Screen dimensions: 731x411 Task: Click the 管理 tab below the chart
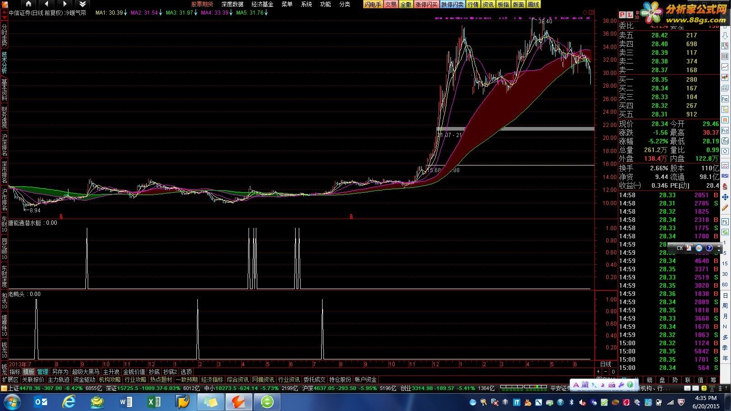pos(43,372)
